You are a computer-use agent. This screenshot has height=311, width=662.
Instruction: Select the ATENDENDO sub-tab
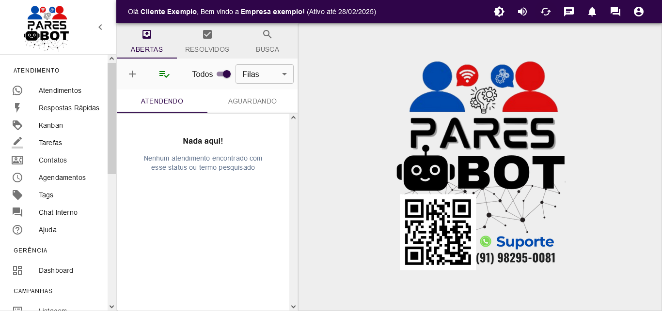pos(162,101)
